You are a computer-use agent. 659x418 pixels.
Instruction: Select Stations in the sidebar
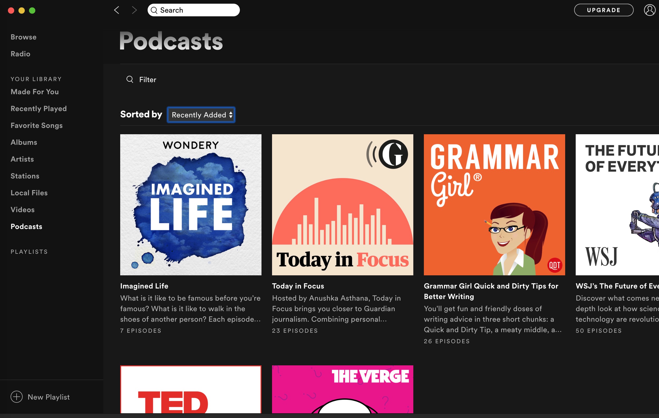25,176
